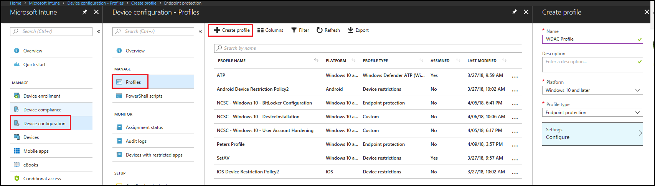
Task: Open PowerShell scripts menu item
Action: click(x=144, y=96)
